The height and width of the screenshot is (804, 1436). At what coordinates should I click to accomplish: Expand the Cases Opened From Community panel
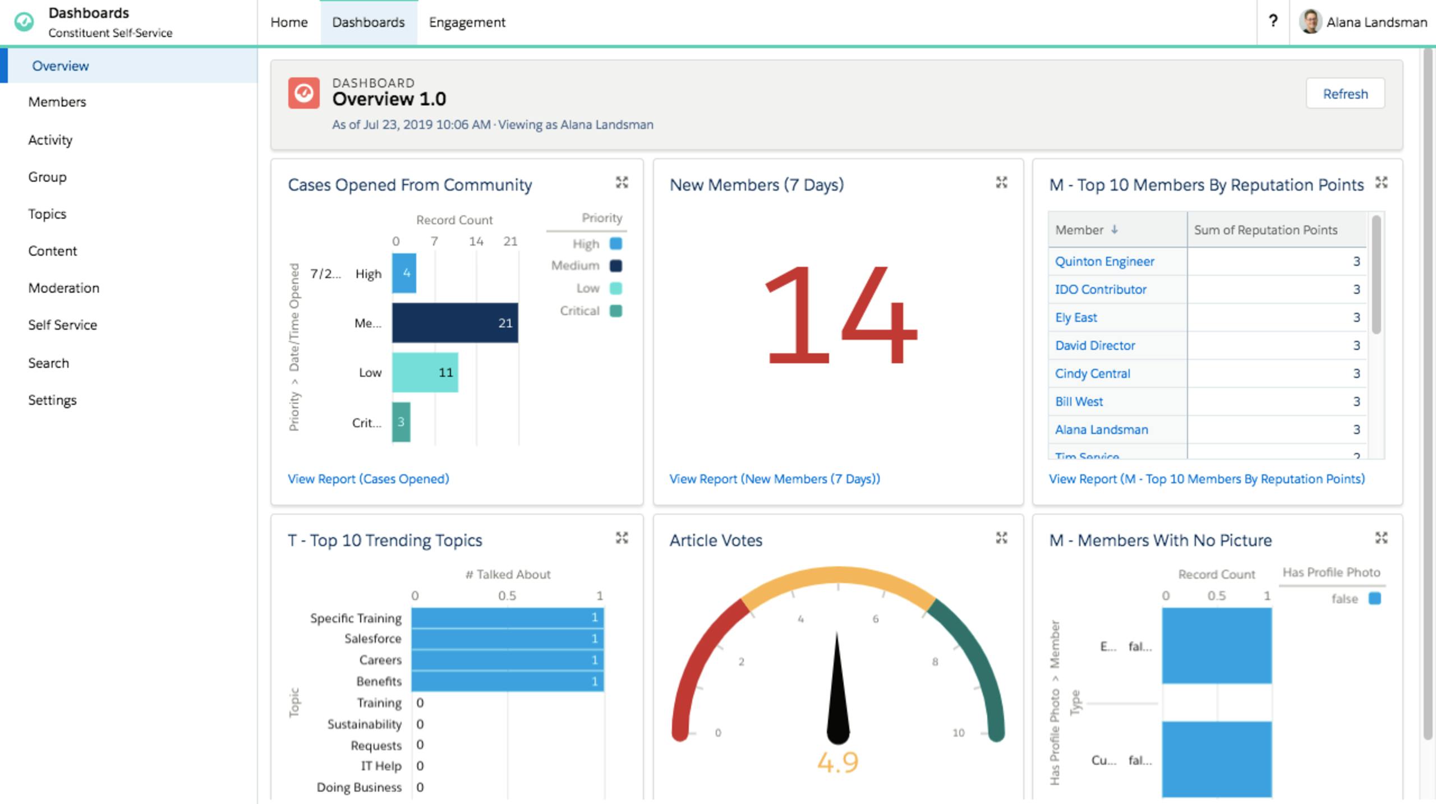(622, 182)
